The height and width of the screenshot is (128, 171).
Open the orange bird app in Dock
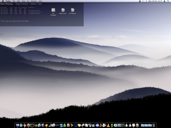pyautogui.click(x=46, y=125)
